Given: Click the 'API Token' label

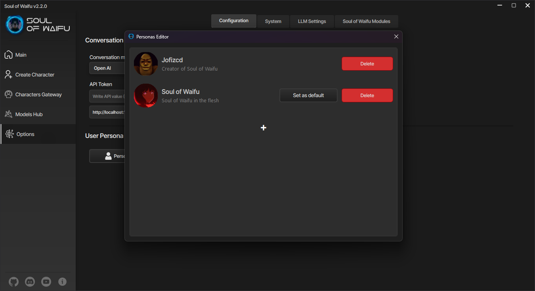Looking at the screenshot, I should pyautogui.click(x=101, y=84).
